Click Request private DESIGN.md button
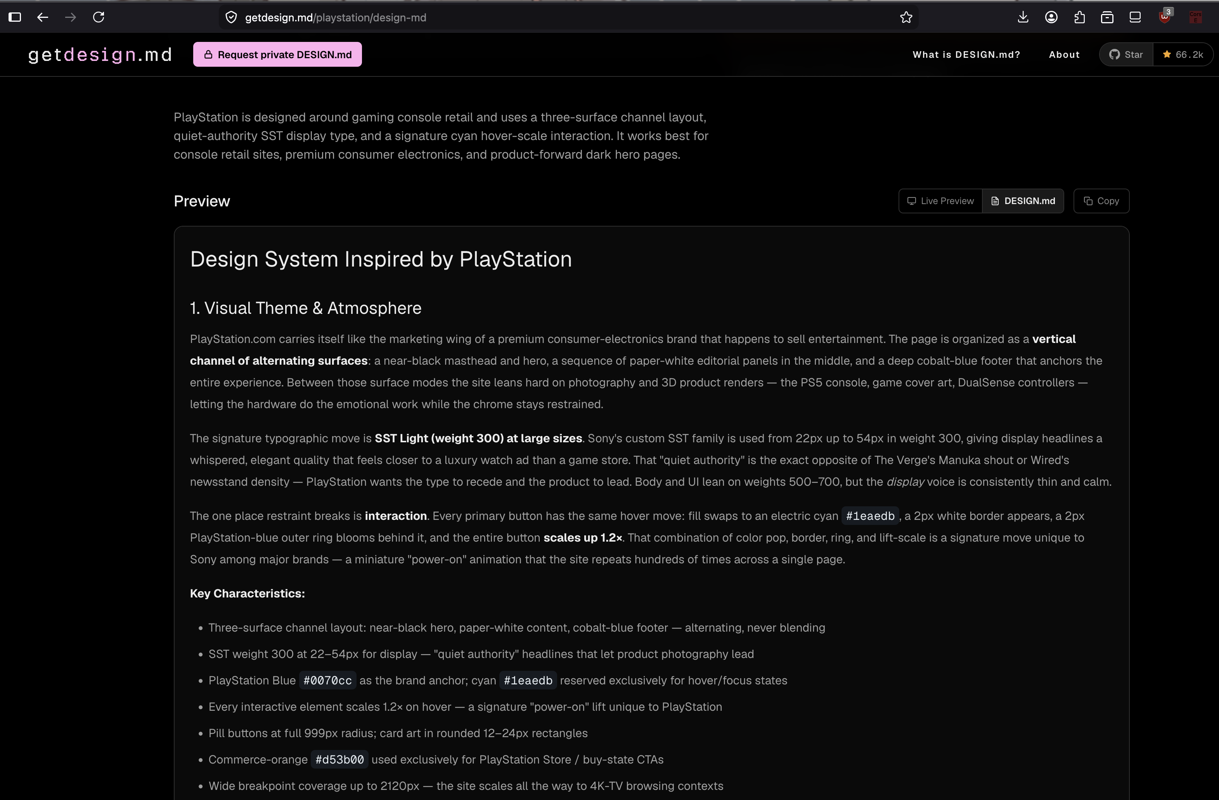 [x=277, y=54]
